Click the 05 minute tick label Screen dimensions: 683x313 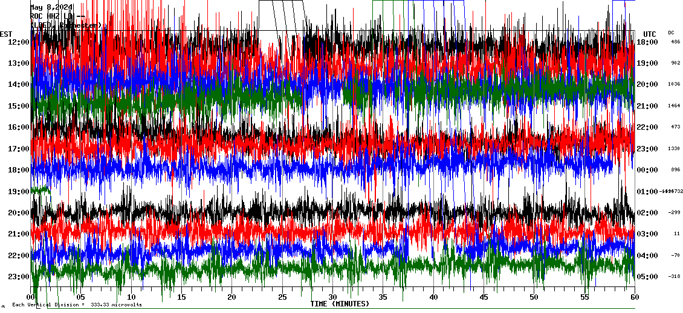81,297
